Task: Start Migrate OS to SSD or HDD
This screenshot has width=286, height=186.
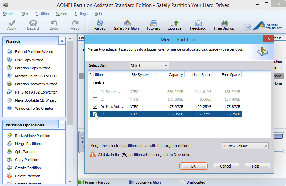Action: [x=36, y=76]
